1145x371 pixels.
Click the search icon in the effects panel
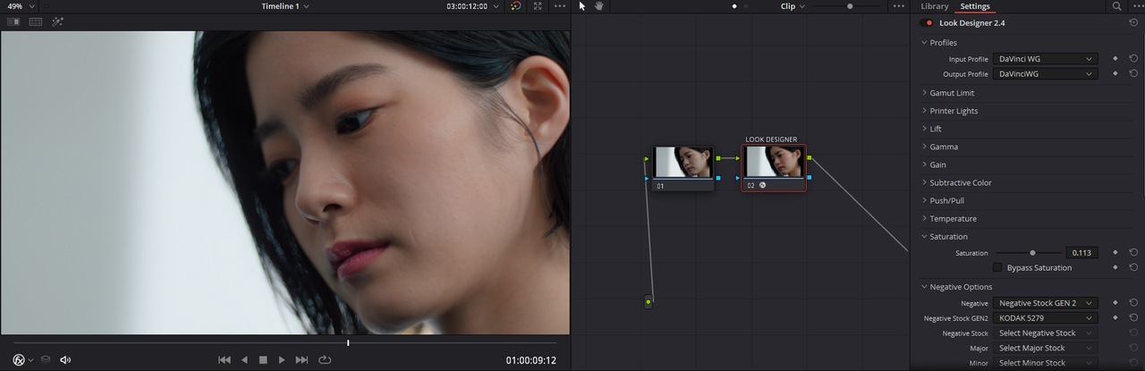1116,6
